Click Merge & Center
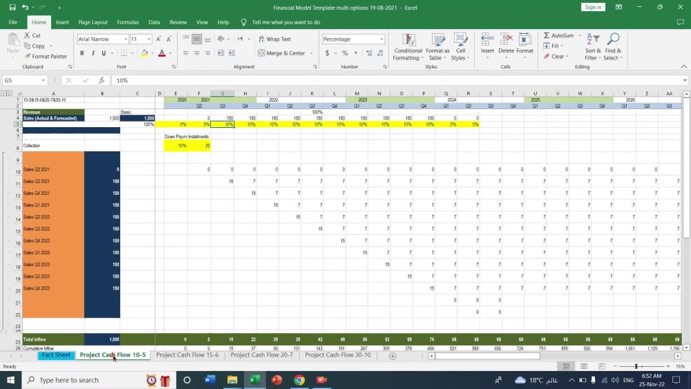691x389 pixels. coord(282,53)
